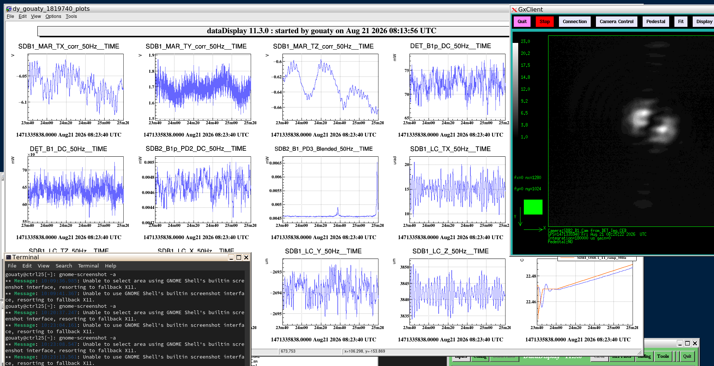Open the Options menu in plots window

click(53, 16)
